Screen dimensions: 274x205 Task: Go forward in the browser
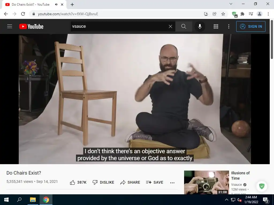tap(14, 14)
